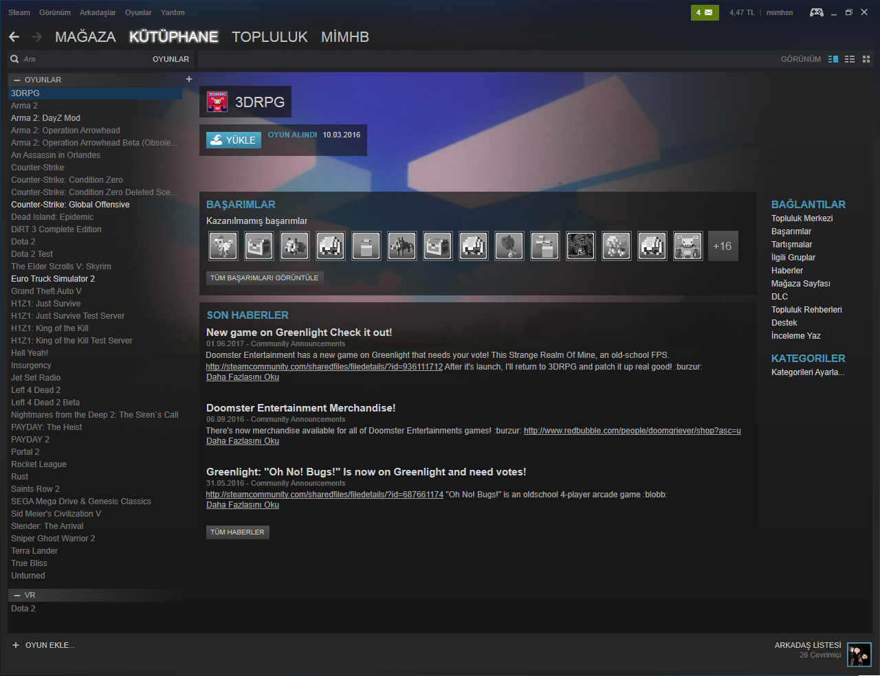880x676 pixels.
Task: Read more on first news Daha Fazlasını Oku
Action: pos(243,377)
